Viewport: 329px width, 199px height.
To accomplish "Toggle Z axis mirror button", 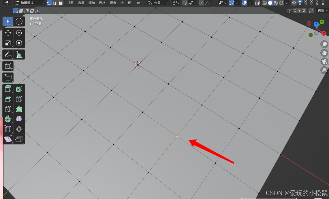I will pyautogui.click(x=304, y=11).
